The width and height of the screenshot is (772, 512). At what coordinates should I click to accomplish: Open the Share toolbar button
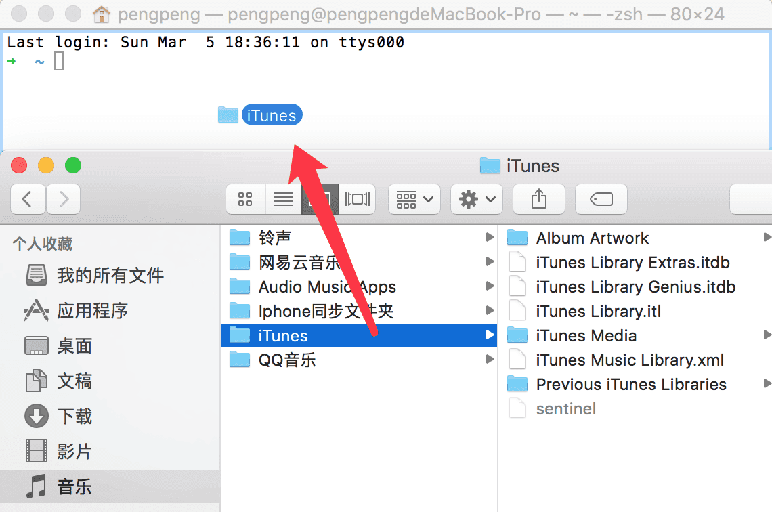point(538,199)
